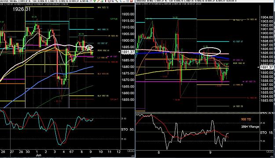Click 1903.00 on right chart price axis
Image resolution: width=275 pixels, height=158 pixels.
[x=267, y=21]
